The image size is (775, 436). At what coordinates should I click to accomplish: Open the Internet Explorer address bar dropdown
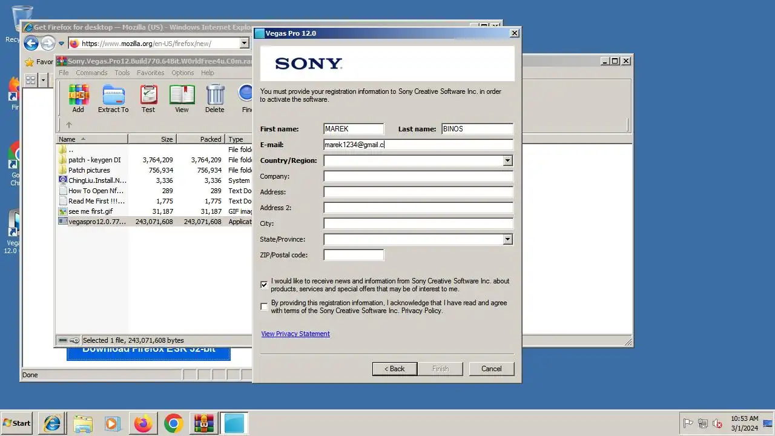244,43
